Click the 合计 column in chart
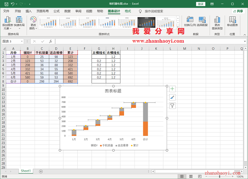 (146, 119)
